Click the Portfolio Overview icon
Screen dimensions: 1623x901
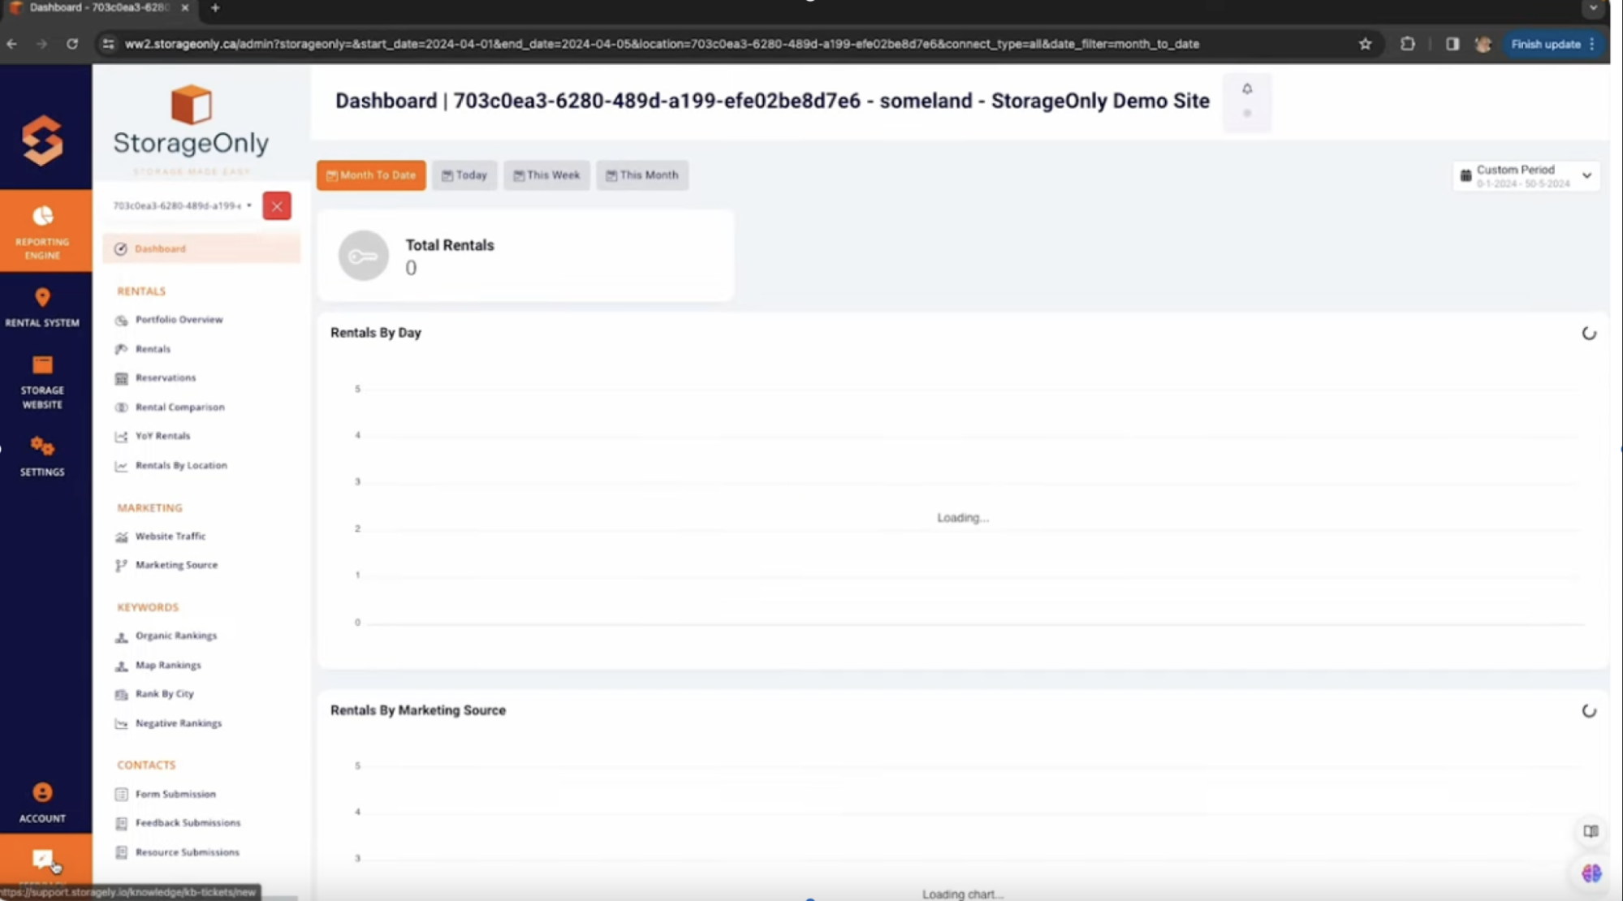pos(121,320)
